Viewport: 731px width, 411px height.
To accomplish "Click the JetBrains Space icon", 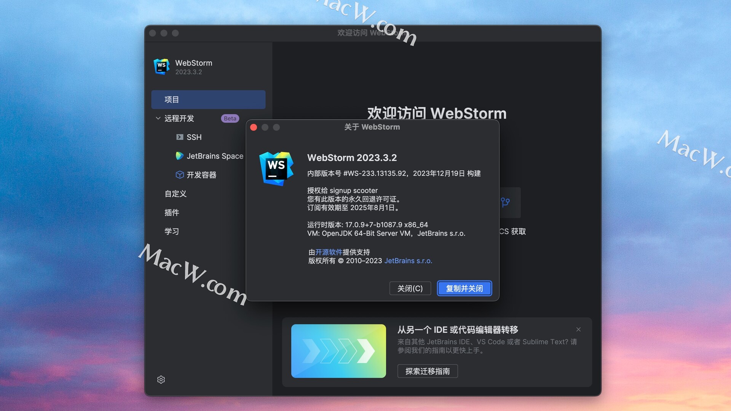I will (180, 156).
